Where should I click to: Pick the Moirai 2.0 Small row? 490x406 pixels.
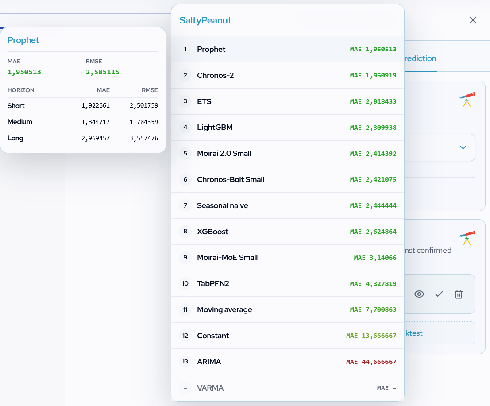pos(288,154)
